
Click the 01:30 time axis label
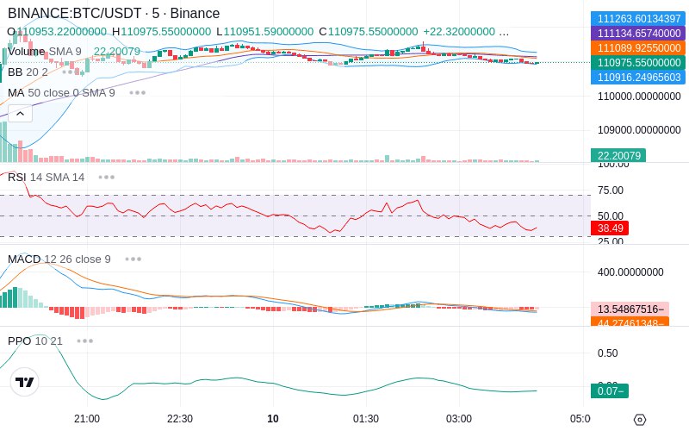pos(365,419)
